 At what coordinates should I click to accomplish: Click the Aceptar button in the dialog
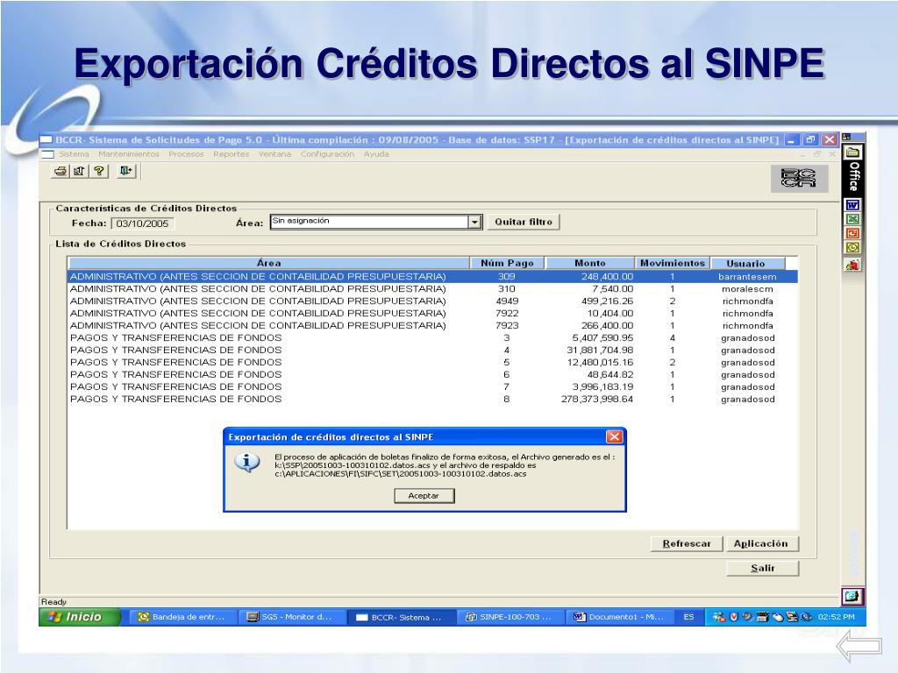click(424, 496)
